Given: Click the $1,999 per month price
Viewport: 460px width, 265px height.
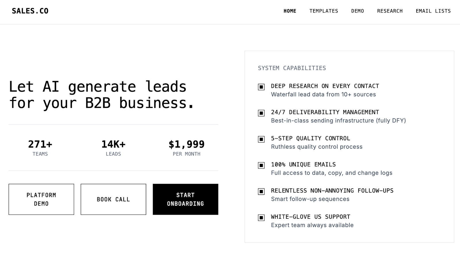Looking at the screenshot, I should [x=187, y=147].
